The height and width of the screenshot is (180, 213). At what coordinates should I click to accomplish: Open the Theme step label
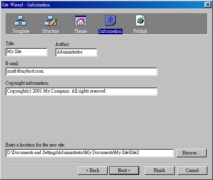point(81,31)
